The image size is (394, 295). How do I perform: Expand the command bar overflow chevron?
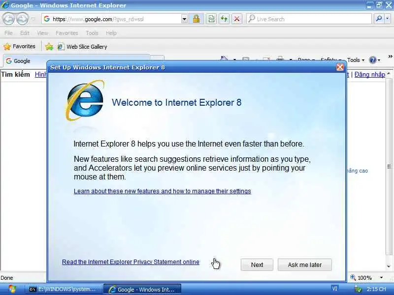coord(390,57)
